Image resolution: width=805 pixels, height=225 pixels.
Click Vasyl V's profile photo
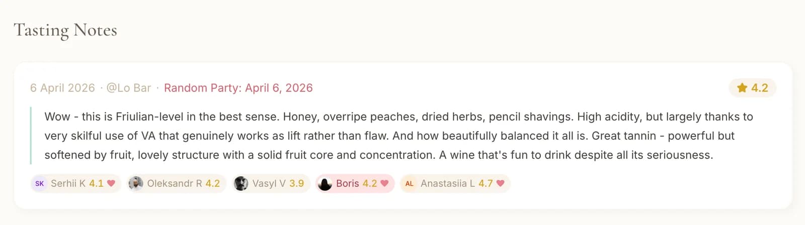point(241,184)
